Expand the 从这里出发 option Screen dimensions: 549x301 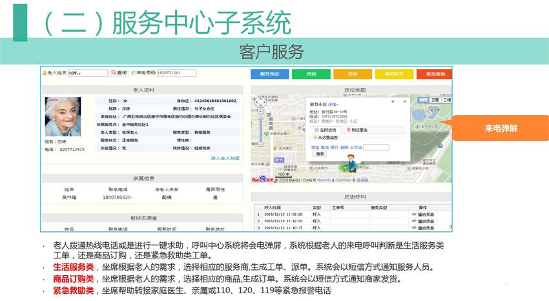(327, 138)
